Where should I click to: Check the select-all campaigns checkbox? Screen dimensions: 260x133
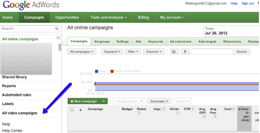click(x=72, y=110)
